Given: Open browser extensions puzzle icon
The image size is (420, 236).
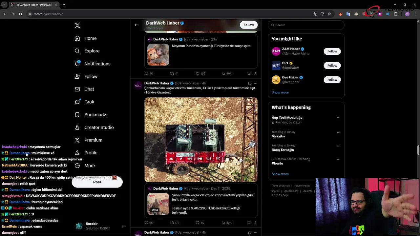Looking at the screenshot, I should [x=395, y=14].
